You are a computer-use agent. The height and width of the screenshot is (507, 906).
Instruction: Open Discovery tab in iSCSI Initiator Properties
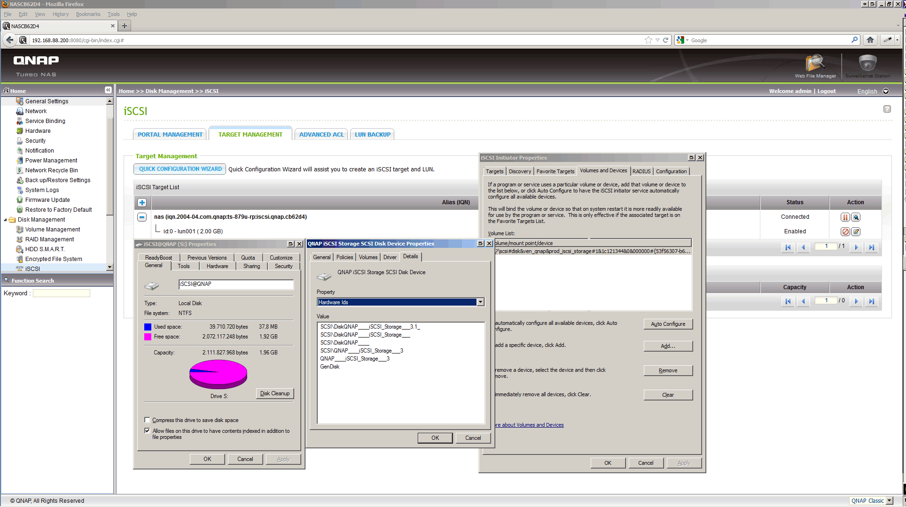pos(520,171)
